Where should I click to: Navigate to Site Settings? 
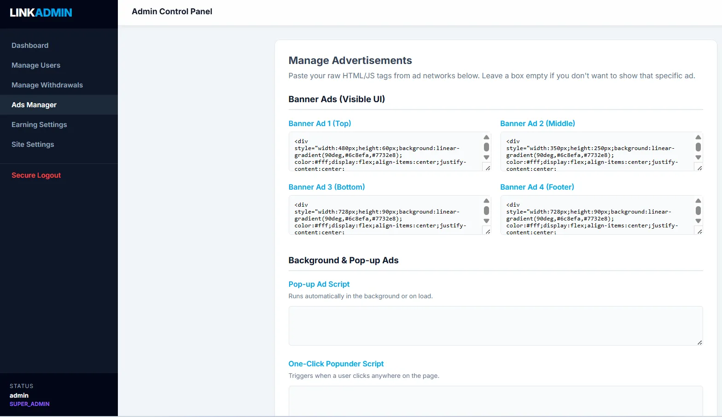pos(33,145)
